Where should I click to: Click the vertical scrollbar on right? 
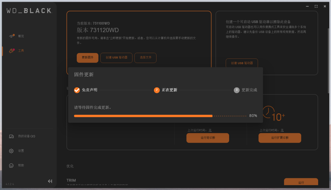[x=329, y=61]
